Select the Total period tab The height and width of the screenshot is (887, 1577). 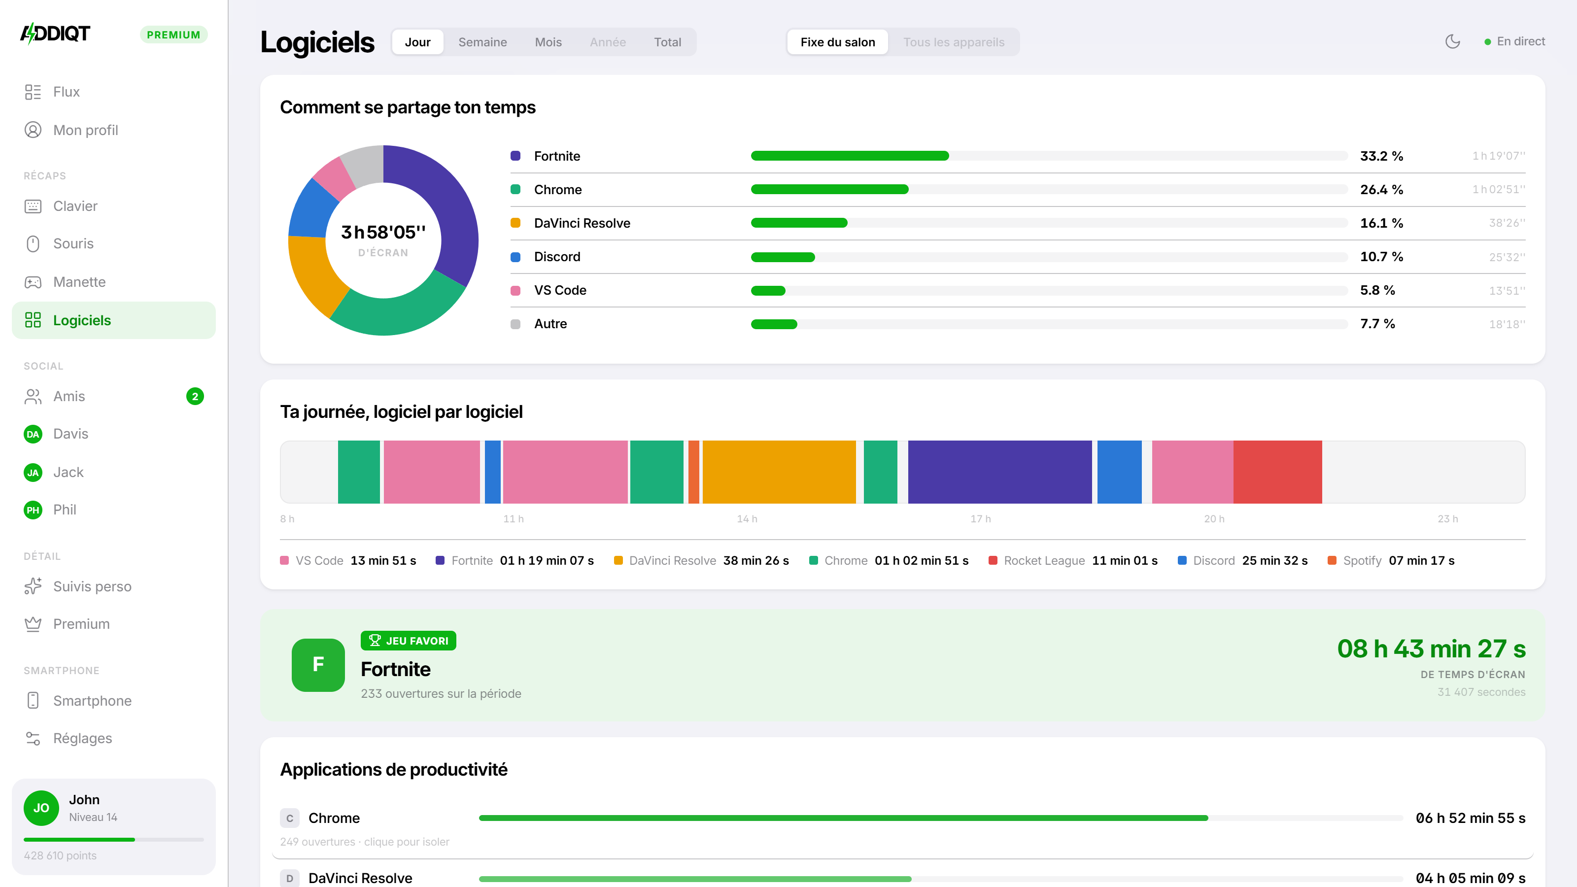click(x=667, y=42)
